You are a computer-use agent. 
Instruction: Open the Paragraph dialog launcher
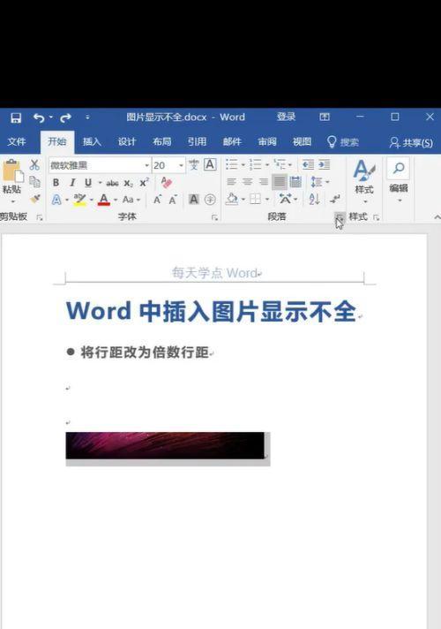(x=339, y=217)
